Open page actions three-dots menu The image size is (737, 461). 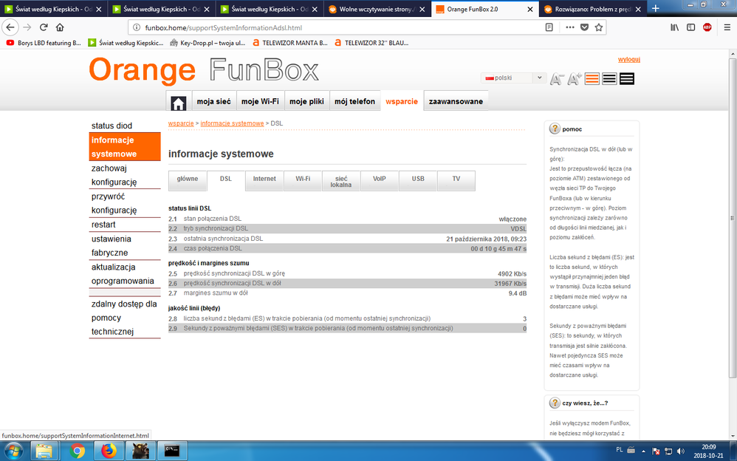coord(567,27)
